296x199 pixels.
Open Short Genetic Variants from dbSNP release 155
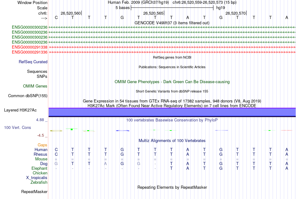point(172,91)
